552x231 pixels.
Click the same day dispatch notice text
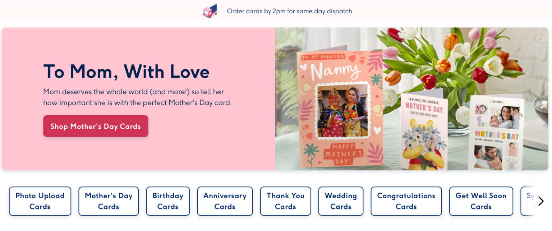tap(289, 11)
